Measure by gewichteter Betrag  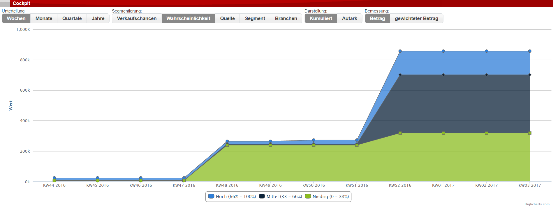(x=417, y=18)
